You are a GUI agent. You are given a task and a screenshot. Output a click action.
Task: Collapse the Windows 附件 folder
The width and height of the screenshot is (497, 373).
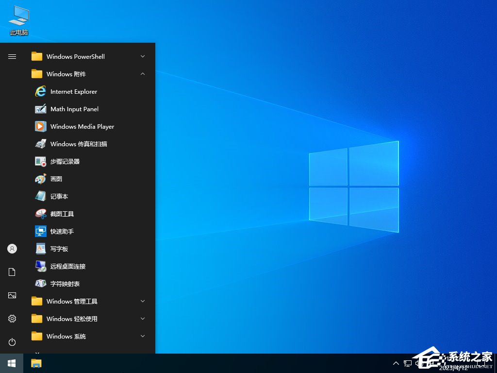coord(89,74)
